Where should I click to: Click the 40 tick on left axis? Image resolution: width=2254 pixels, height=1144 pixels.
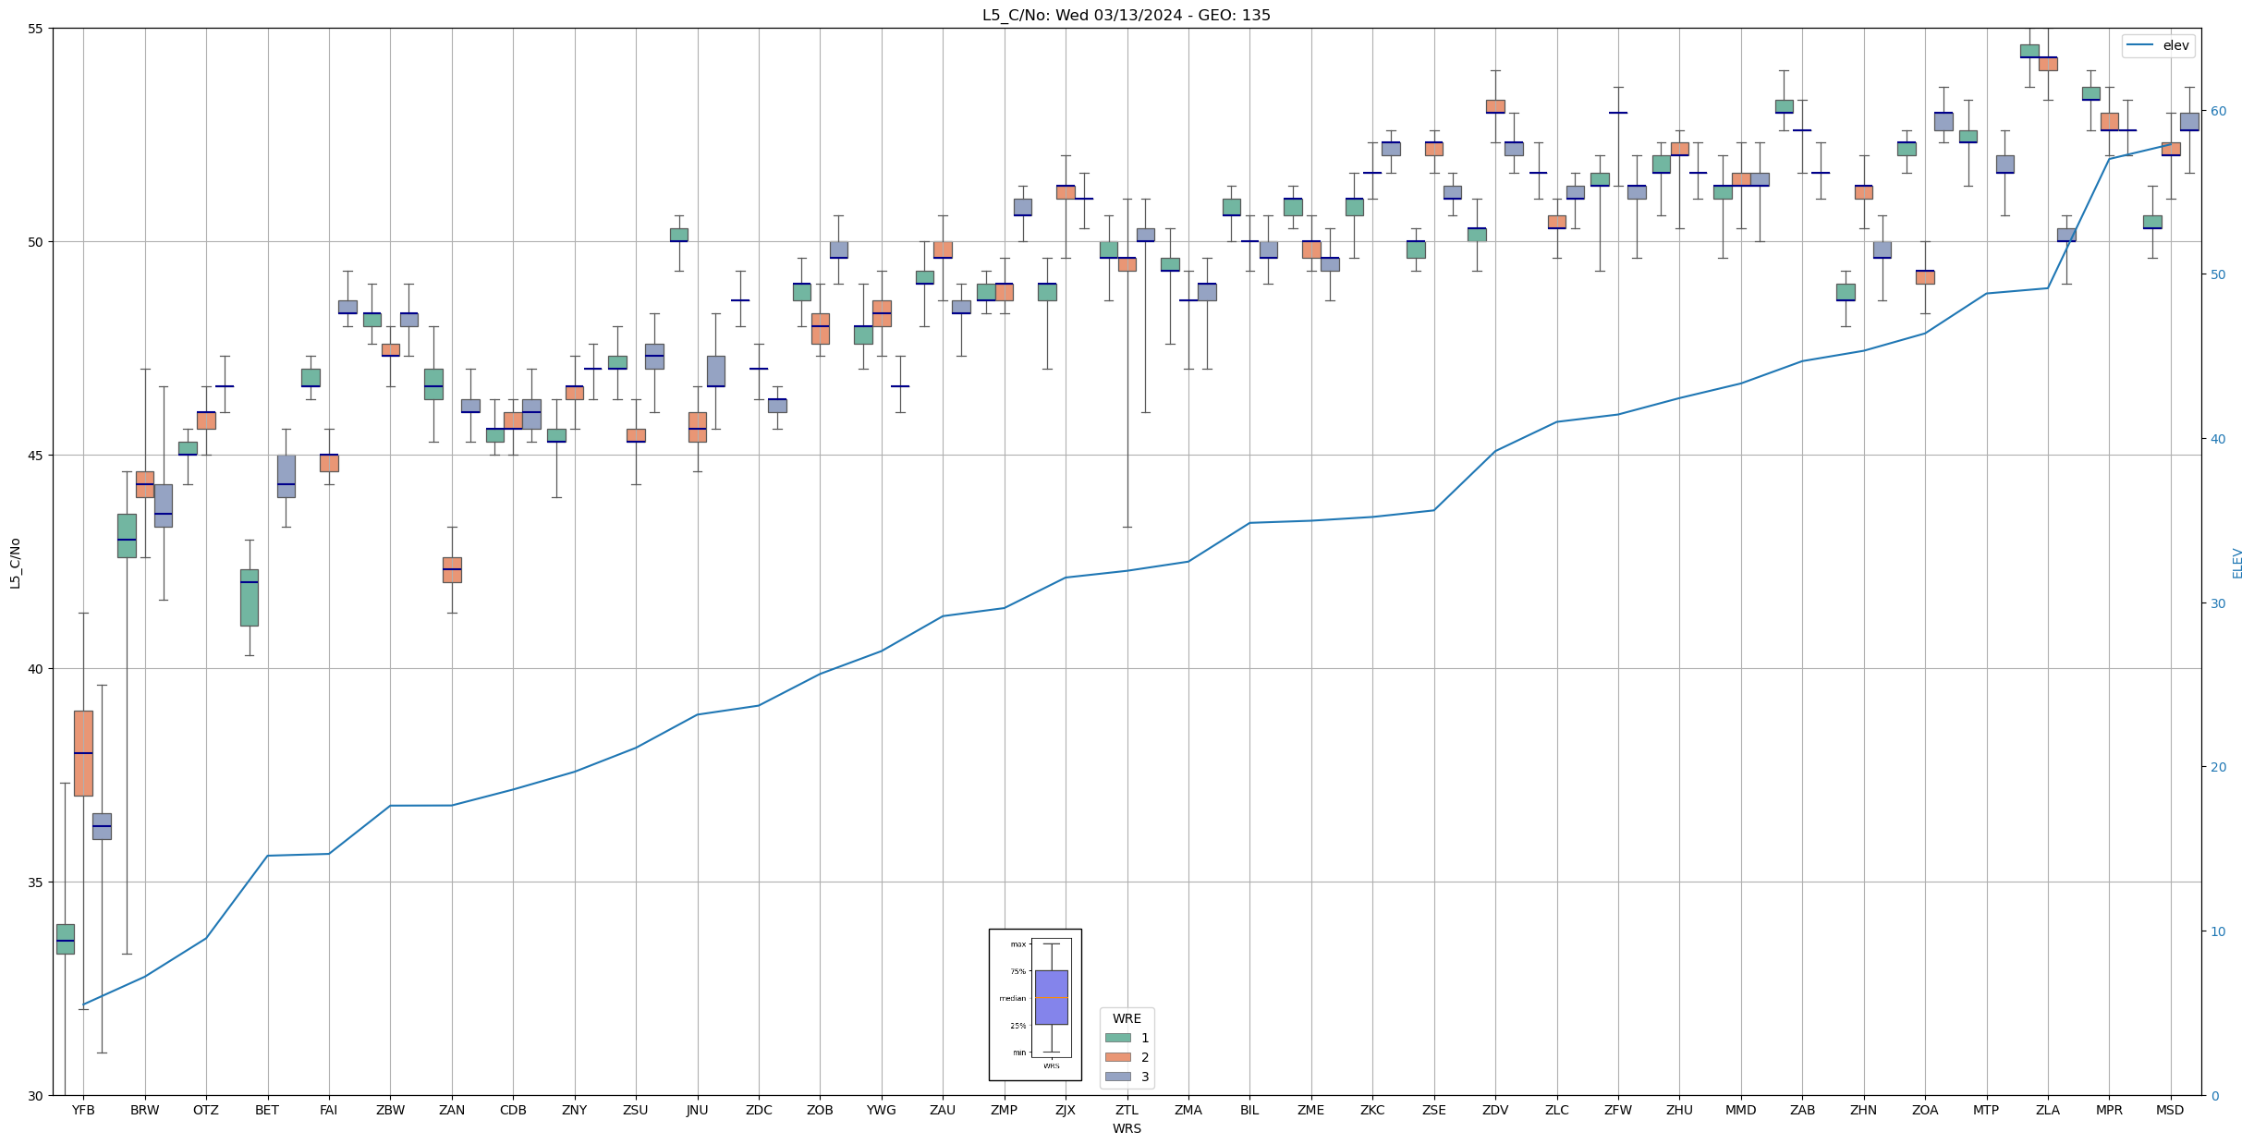pos(36,669)
